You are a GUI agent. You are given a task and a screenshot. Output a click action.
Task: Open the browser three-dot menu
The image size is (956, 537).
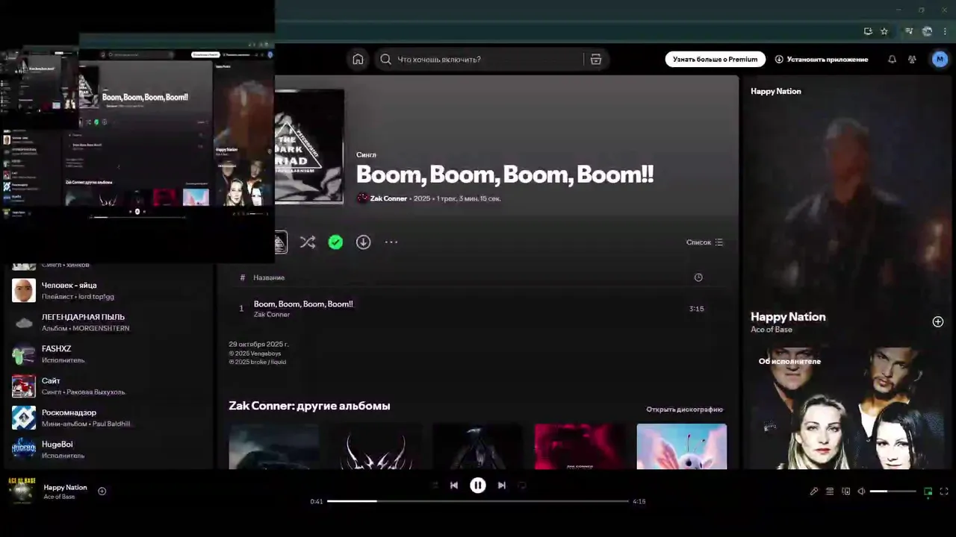tap(945, 31)
